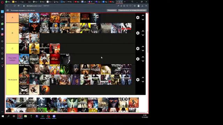The image size is (223, 125).
Task: Select the orange A tier label
Action: pyautogui.click(x=13, y=18)
